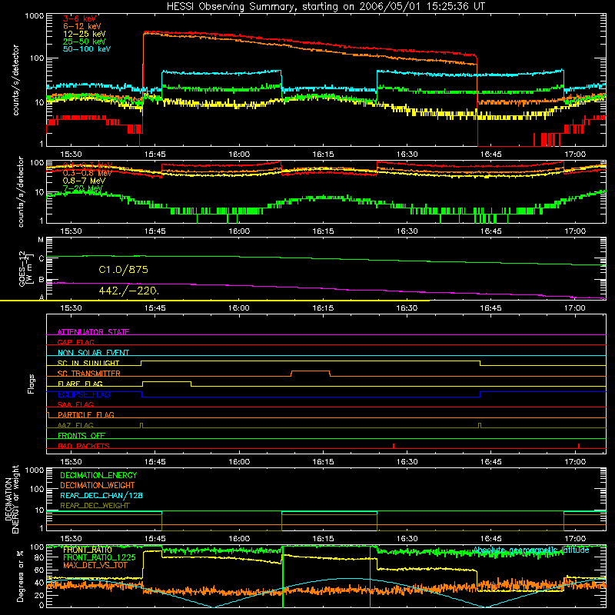The width and height of the screenshot is (615, 615).
Task: Click 16:15 time label below the Flags panel
Action: click(x=323, y=462)
